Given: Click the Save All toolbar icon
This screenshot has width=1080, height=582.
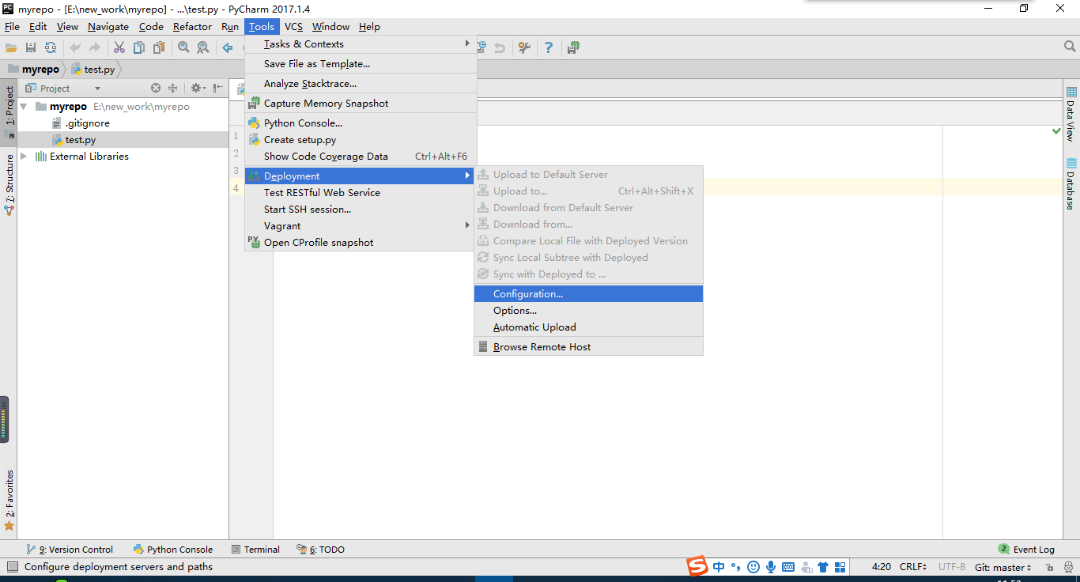Looking at the screenshot, I should click(x=31, y=48).
